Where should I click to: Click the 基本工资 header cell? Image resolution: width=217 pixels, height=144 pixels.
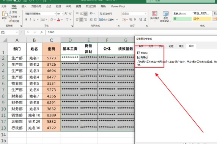coord(70,49)
